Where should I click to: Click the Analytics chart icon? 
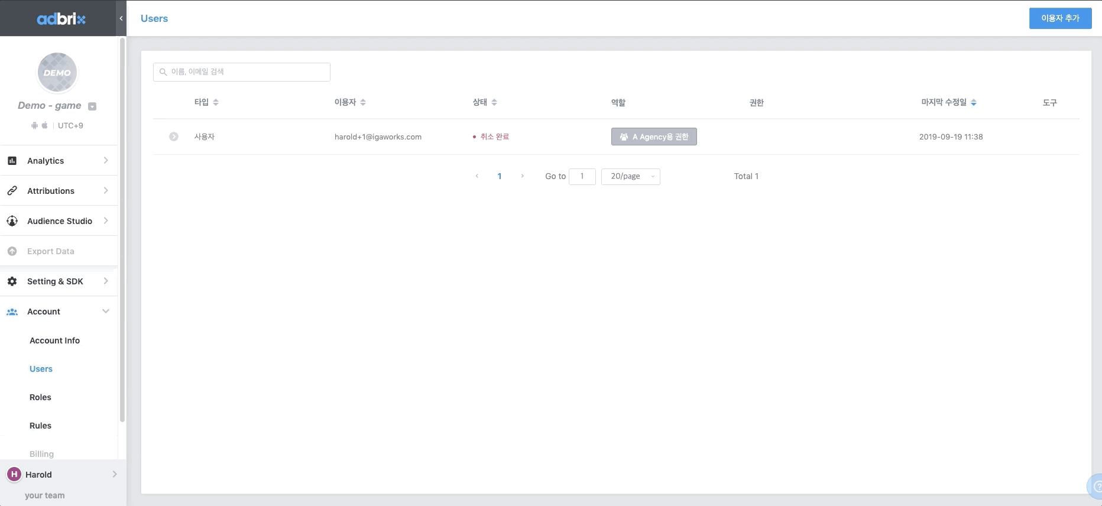[x=12, y=161]
